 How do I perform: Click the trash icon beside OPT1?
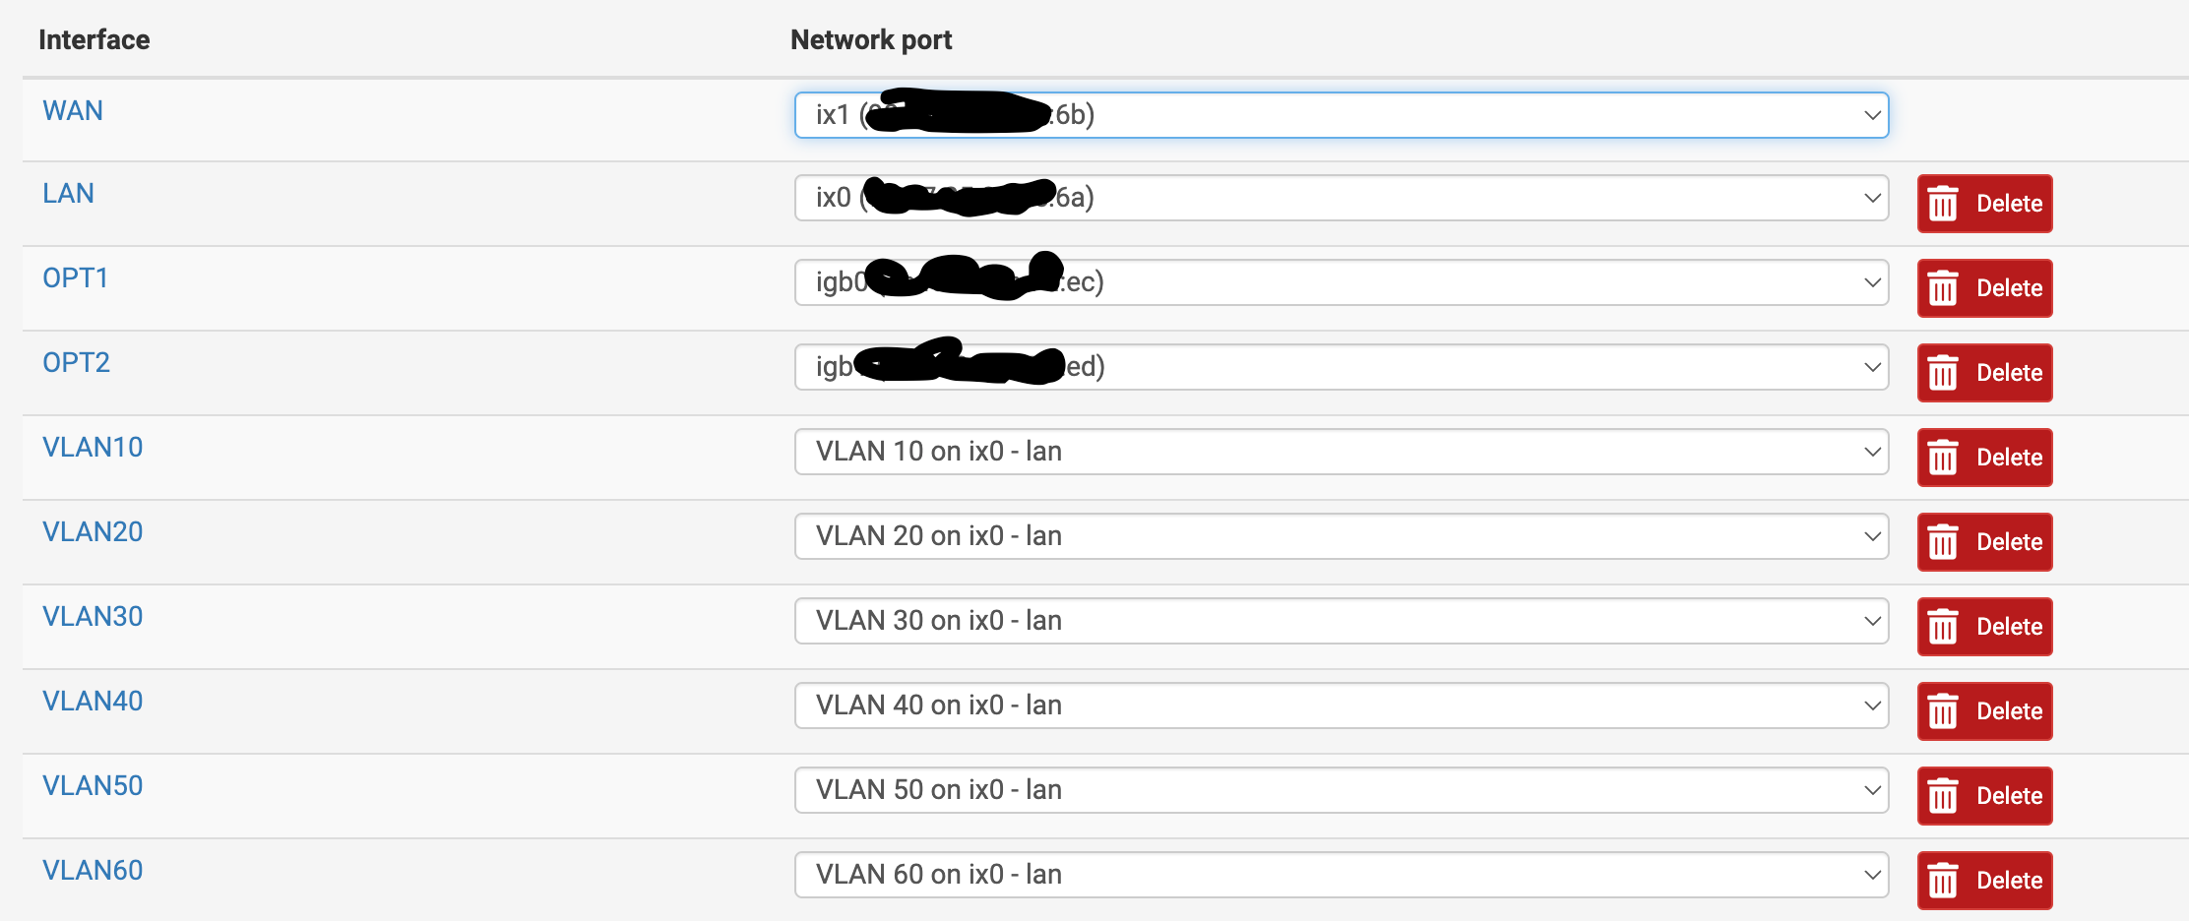(1944, 288)
